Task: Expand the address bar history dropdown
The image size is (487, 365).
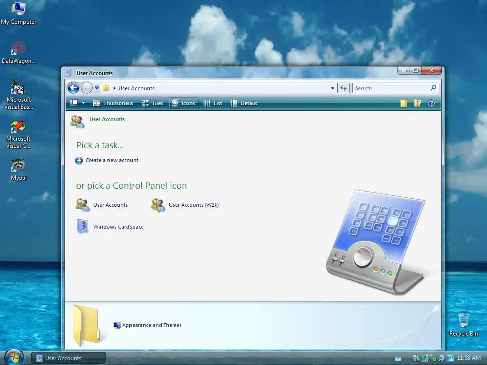Action: (x=332, y=88)
